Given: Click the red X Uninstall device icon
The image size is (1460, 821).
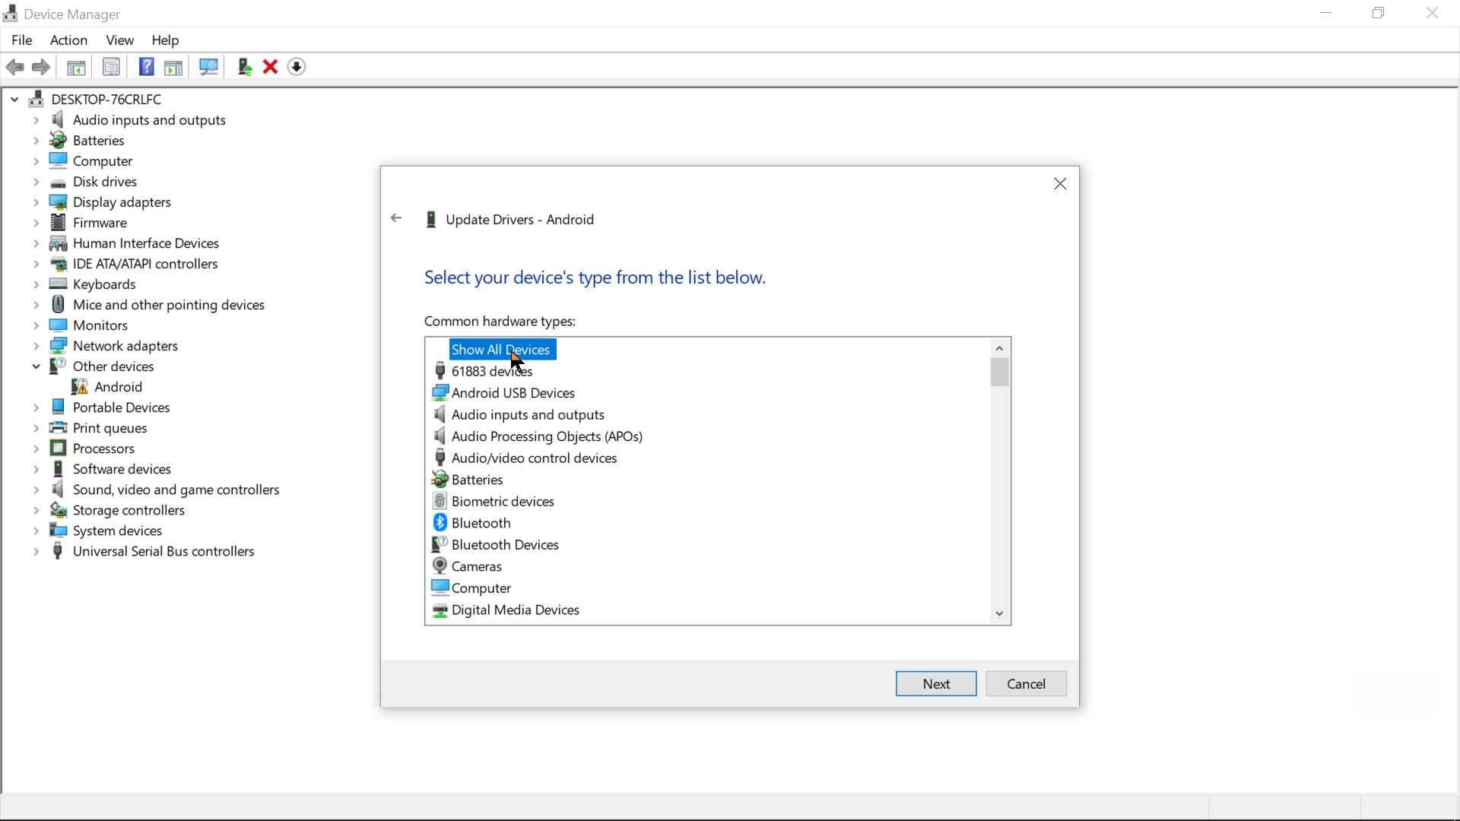Looking at the screenshot, I should (x=270, y=67).
